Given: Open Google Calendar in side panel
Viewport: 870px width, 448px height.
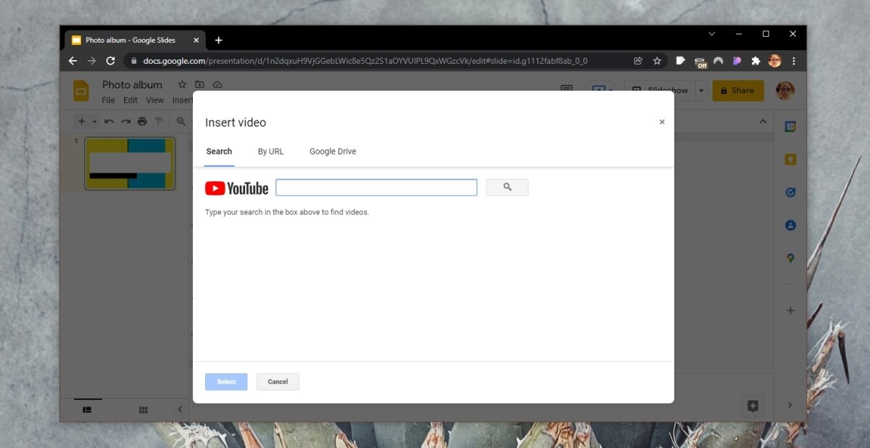Looking at the screenshot, I should [790, 126].
